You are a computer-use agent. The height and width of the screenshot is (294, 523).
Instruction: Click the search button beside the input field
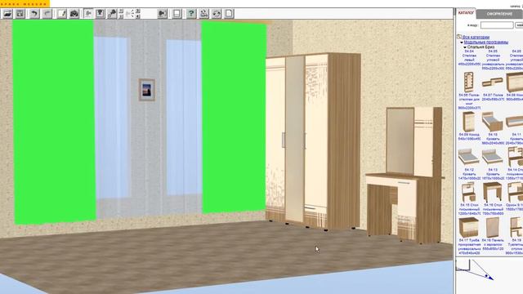[x=519, y=25]
